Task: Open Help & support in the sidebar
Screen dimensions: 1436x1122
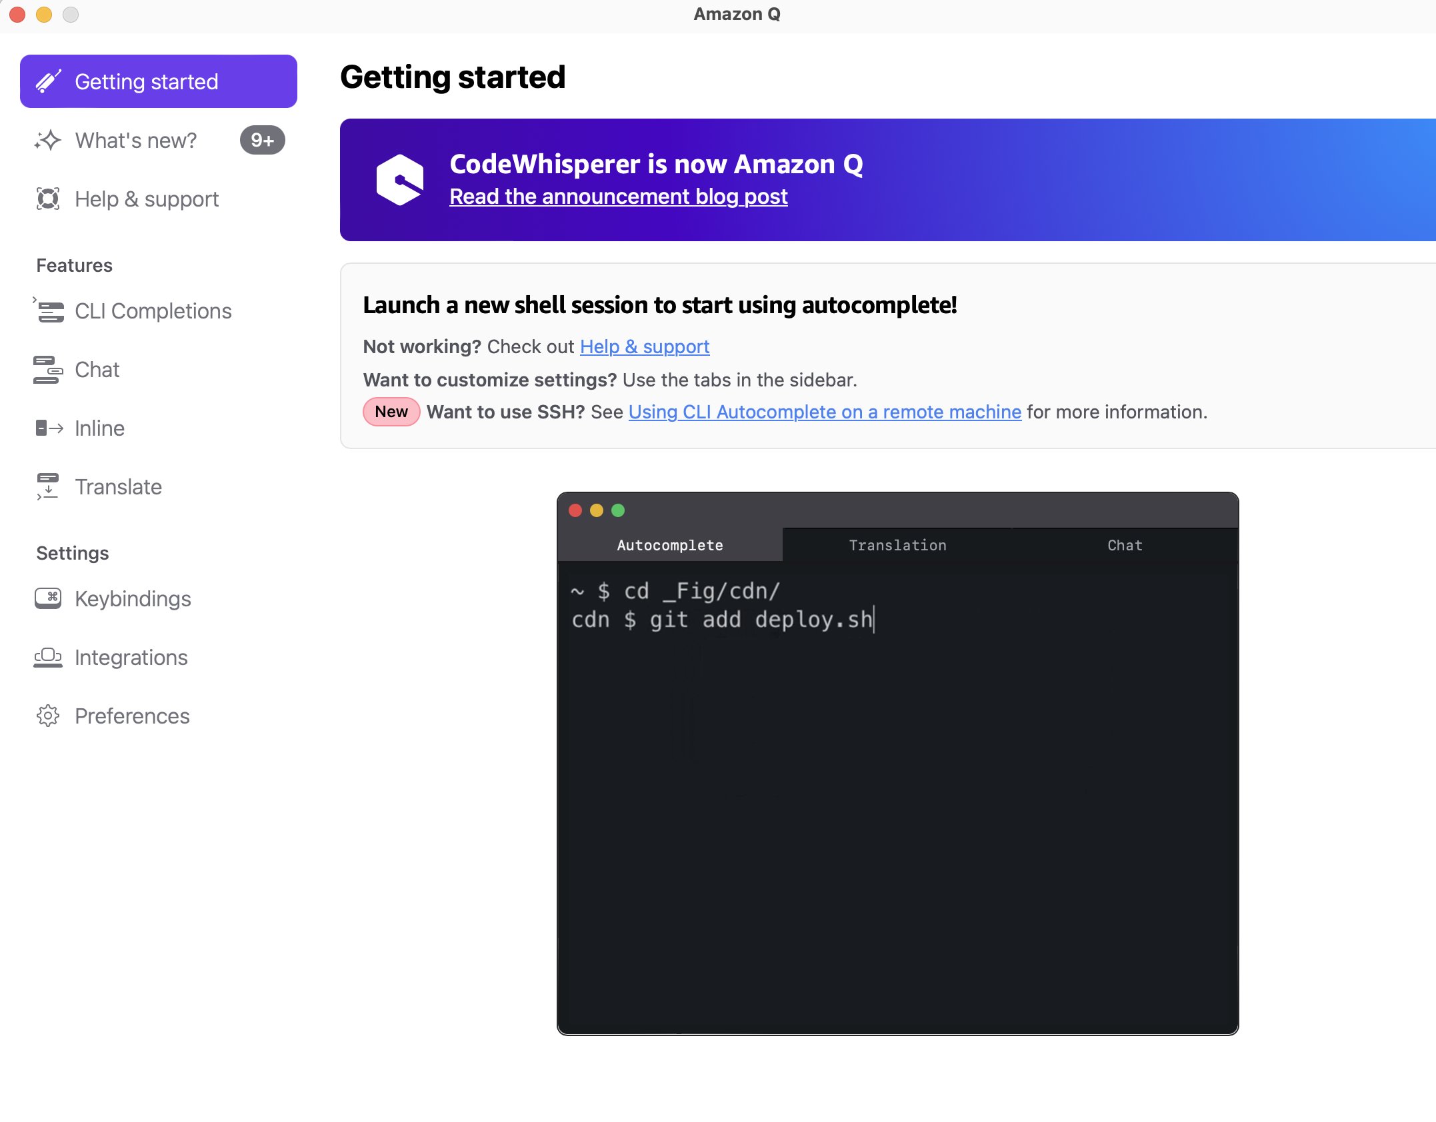Action: pyautogui.click(x=159, y=199)
